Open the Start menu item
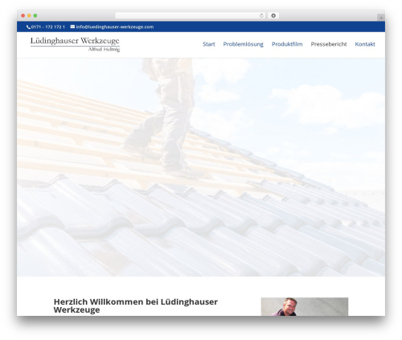This screenshot has width=402, height=340. (x=209, y=44)
